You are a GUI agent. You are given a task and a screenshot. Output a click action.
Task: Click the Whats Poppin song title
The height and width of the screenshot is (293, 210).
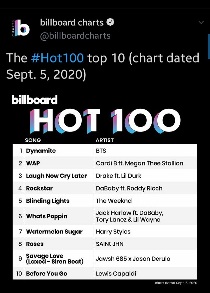(x=47, y=216)
